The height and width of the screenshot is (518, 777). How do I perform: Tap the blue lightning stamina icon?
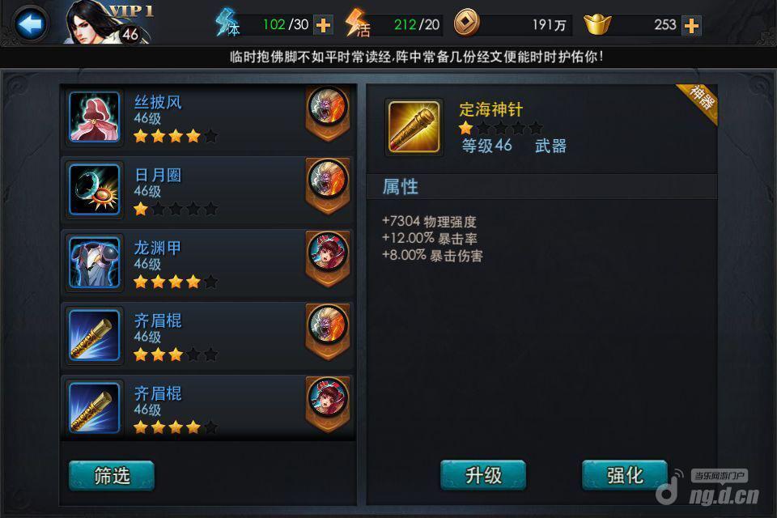pyautogui.click(x=227, y=23)
